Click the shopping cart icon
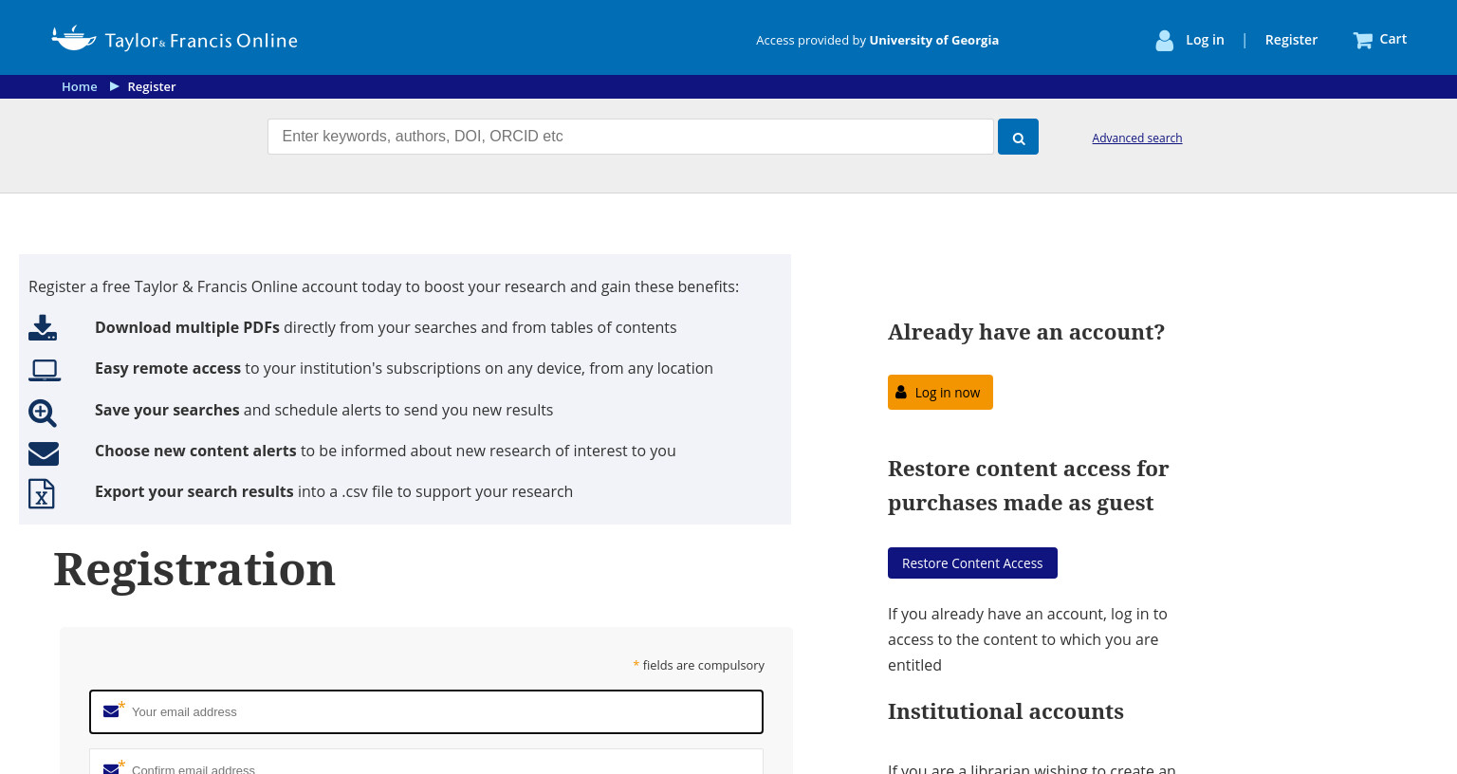1457x774 pixels. (x=1363, y=40)
